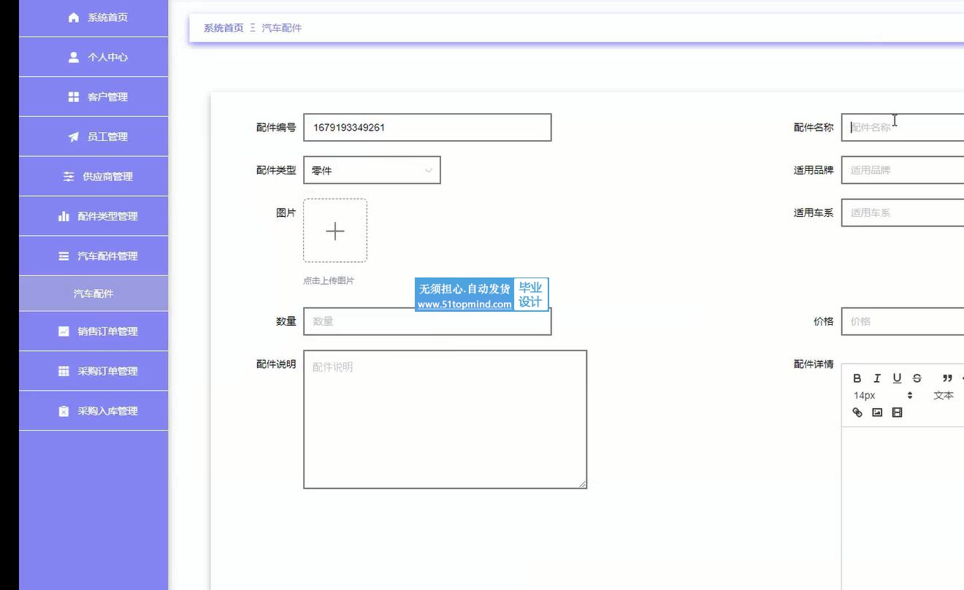This screenshot has width=964, height=590.
Task: Click the plus box to upload image
Action: pyautogui.click(x=335, y=231)
